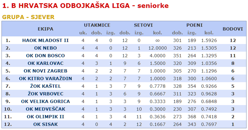The image size is (248, 130).
Task: Open the HAOK MLADOST II team link
Action: tap(45, 41)
